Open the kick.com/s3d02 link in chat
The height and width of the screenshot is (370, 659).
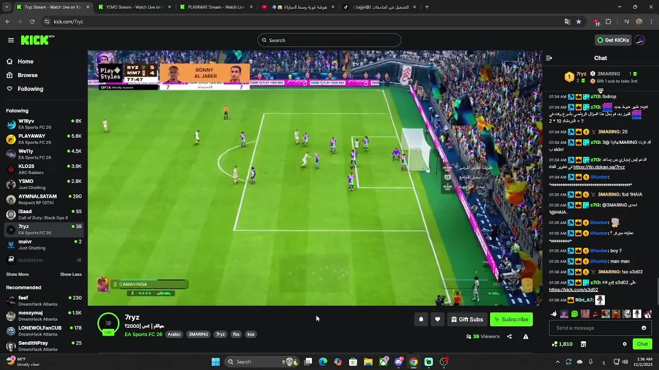click(574, 290)
